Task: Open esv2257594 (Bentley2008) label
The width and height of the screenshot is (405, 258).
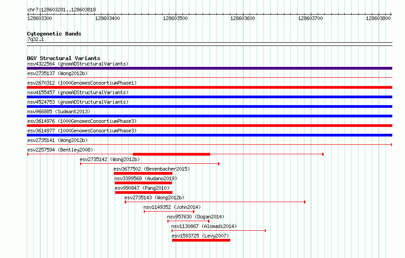Action: 60,150
